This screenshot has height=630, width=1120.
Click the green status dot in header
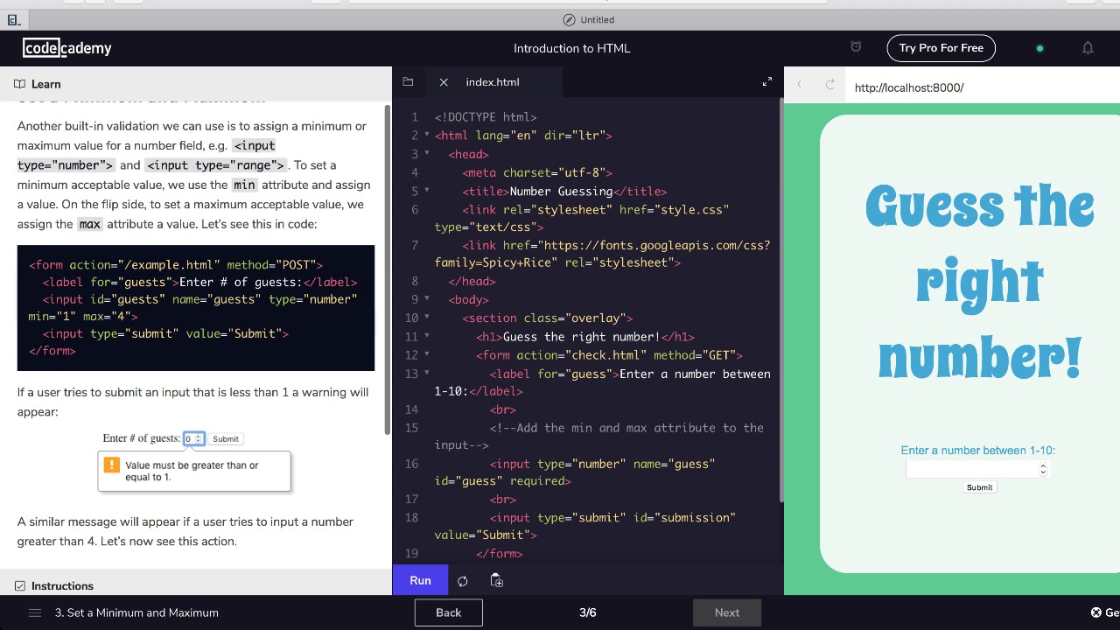[1039, 48]
